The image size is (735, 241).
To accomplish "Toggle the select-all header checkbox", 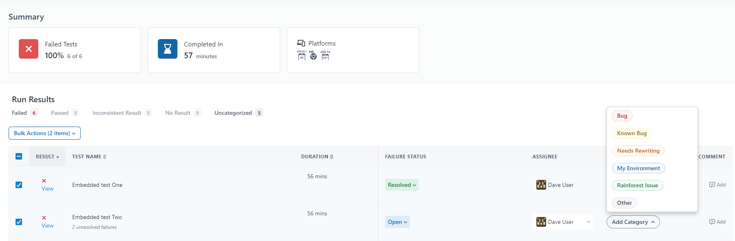I will [x=19, y=156].
